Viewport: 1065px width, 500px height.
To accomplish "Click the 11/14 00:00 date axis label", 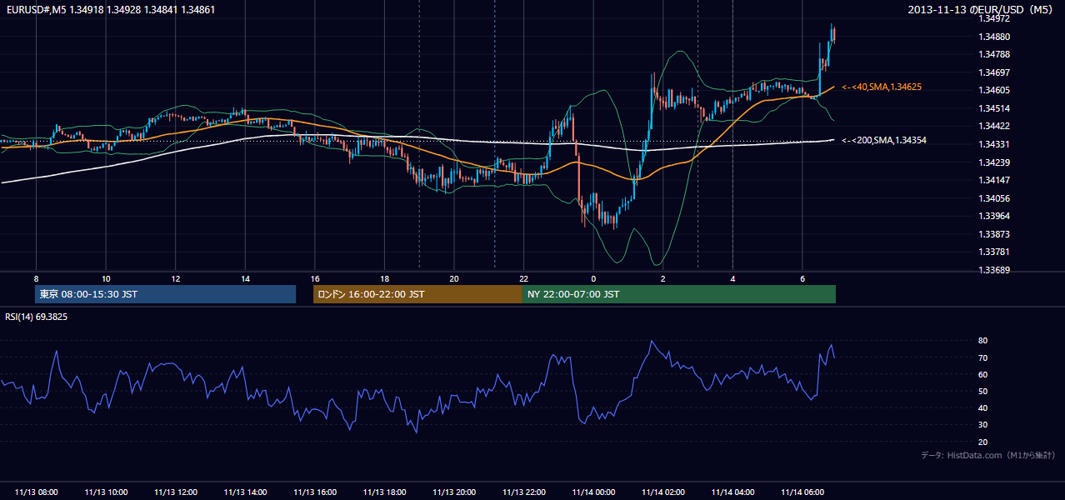I will [x=593, y=492].
